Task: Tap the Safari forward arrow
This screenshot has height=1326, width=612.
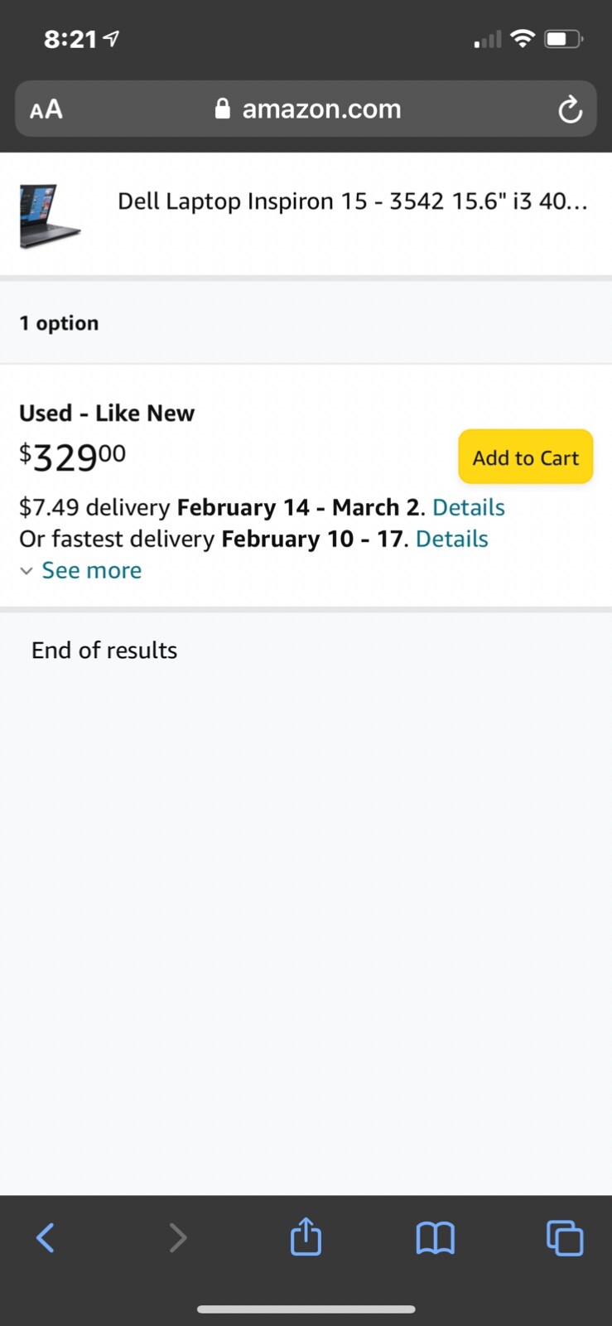Action: [x=177, y=1238]
